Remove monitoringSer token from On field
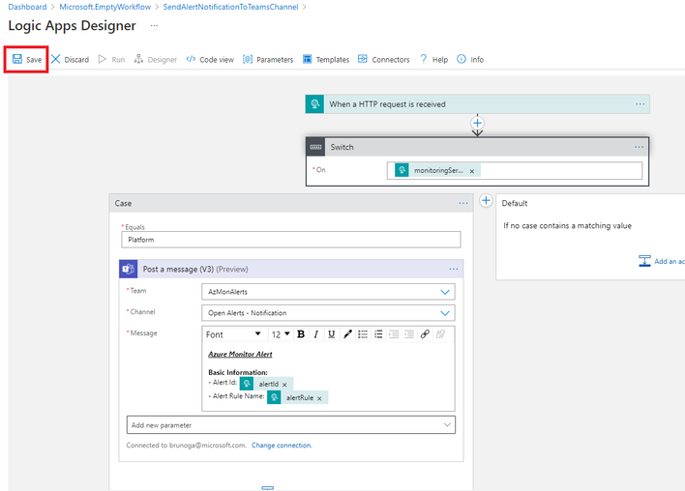The height and width of the screenshot is (491, 685). 472,171
